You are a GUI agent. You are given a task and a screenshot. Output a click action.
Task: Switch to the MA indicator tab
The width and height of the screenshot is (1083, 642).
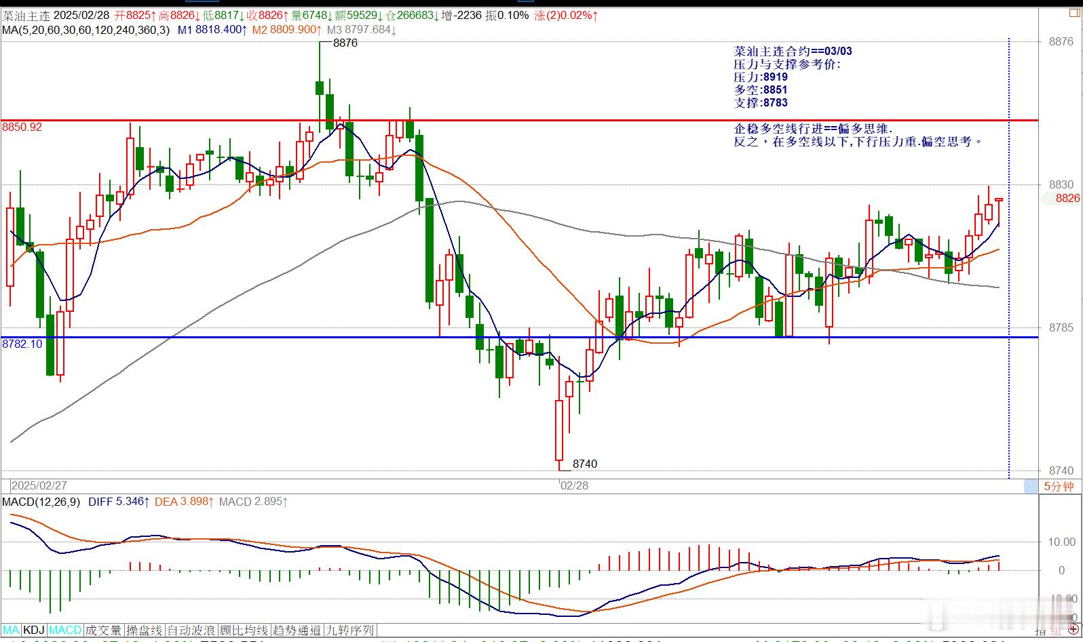[x=12, y=630]
